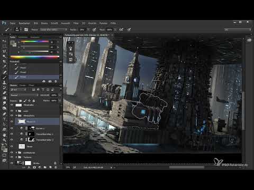Click the trash icon in Protokoll panel
The height and width of the screenshot is (190, 254).
click(56, 81)
